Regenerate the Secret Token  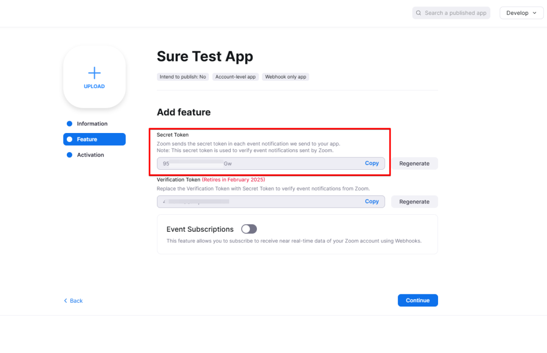click(414, 163)
